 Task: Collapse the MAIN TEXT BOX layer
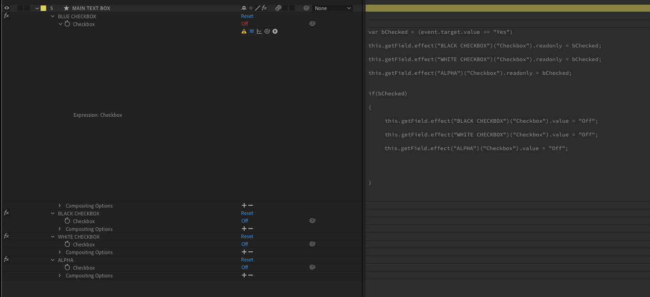tap(37, 8)
